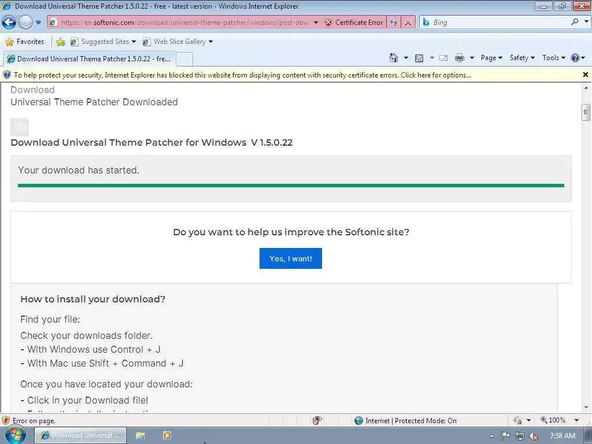Open the Tools menu

pos(554,58)
